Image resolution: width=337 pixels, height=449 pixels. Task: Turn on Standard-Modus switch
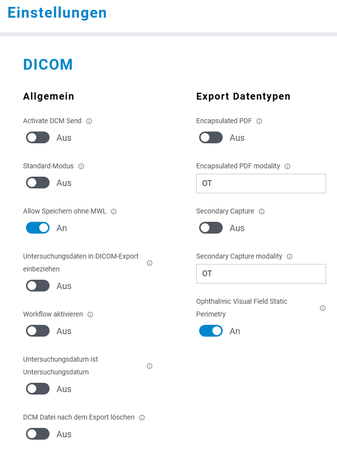pyautogui.click(x=38, y=183)
